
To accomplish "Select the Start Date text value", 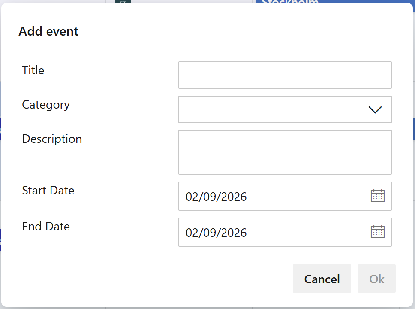I will (216, 197).
